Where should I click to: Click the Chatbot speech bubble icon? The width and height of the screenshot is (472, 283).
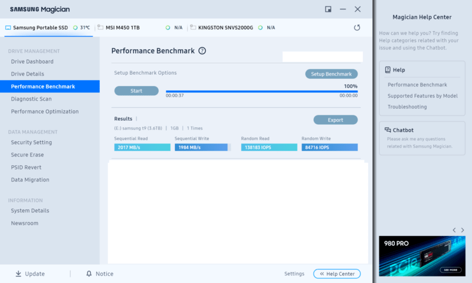click(x=388, y=130)
